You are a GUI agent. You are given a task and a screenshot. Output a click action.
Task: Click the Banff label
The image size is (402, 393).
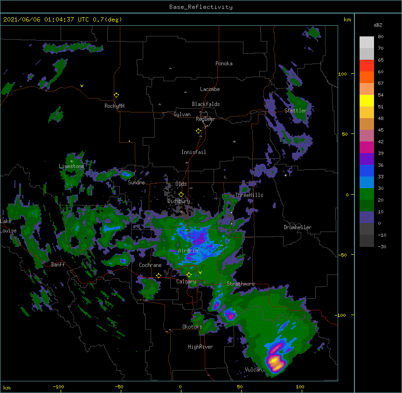coord(58,265)
